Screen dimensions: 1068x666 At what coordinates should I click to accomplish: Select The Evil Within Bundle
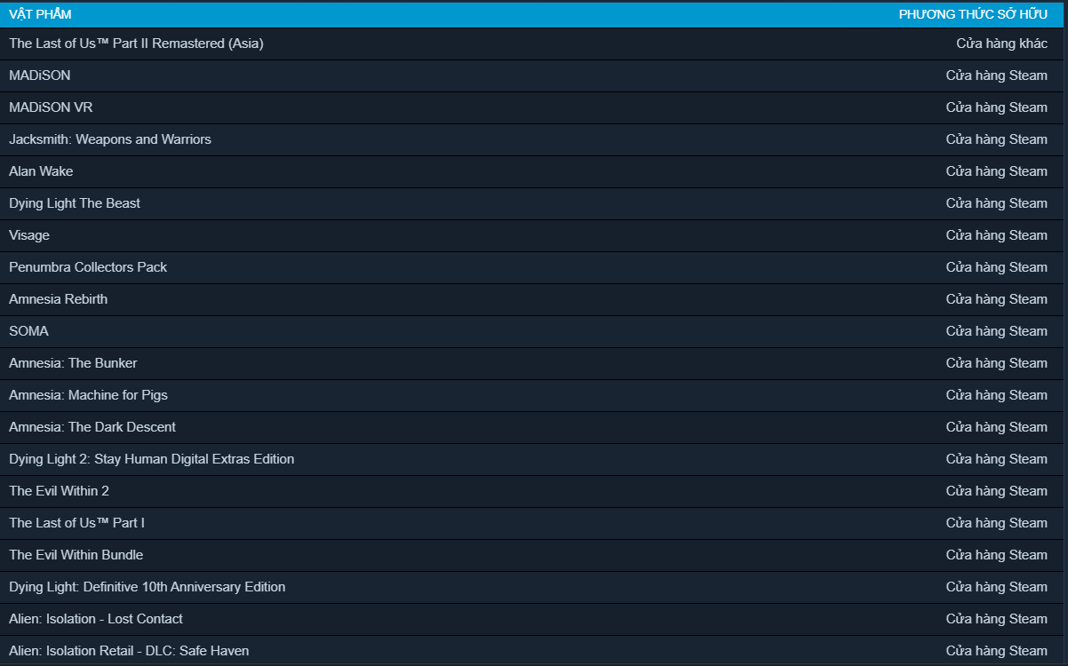pos(76,555)
